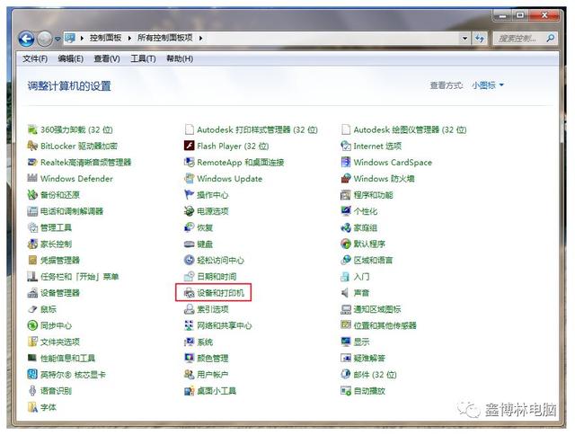Open the 文件(F) menu
Viewport: 575px width, 435px height.
[x=35, y=58]
